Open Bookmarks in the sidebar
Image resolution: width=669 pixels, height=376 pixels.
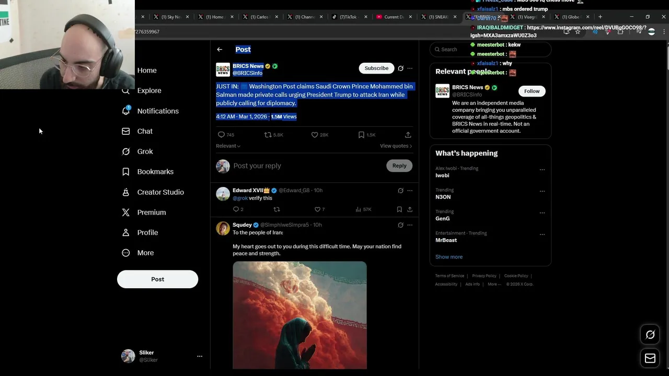[148, 171]
